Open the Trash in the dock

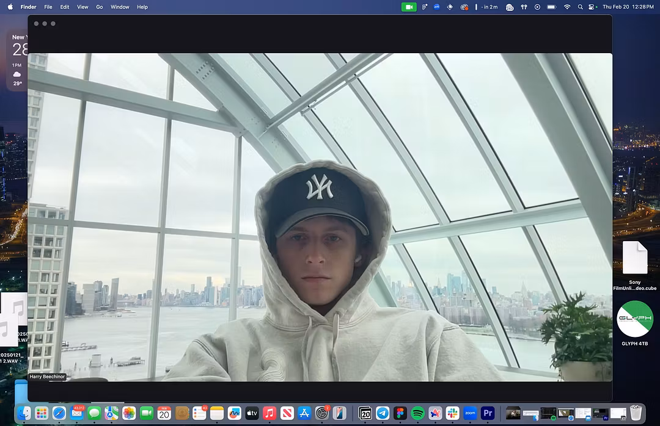pyautogui.click(x=636, y=413)
